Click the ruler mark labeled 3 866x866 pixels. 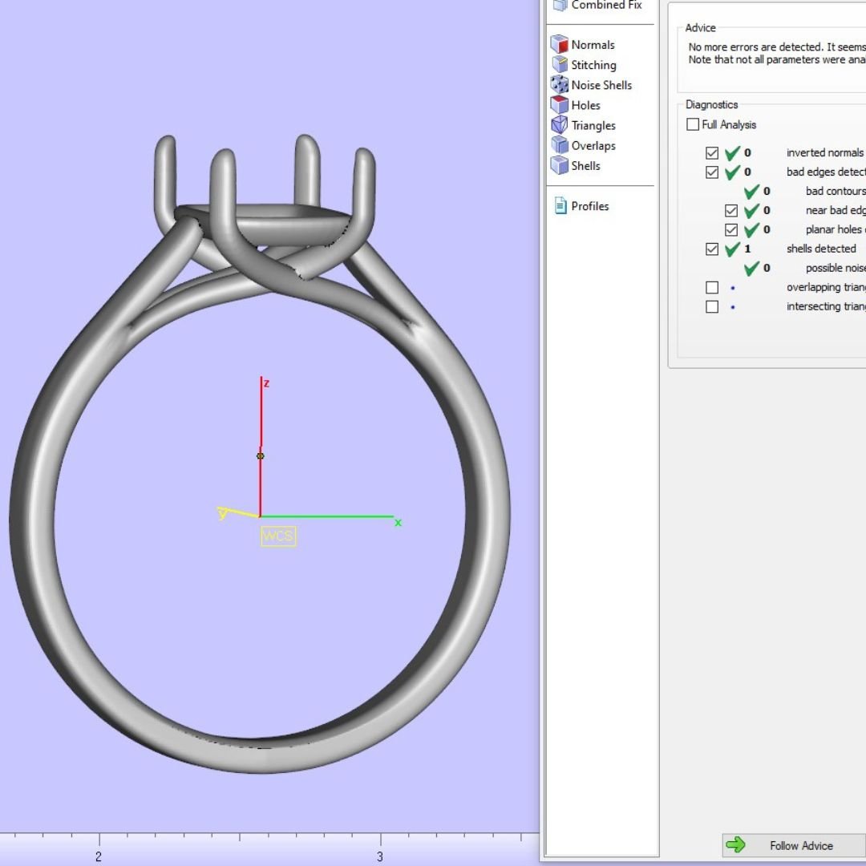coord(380,856)
